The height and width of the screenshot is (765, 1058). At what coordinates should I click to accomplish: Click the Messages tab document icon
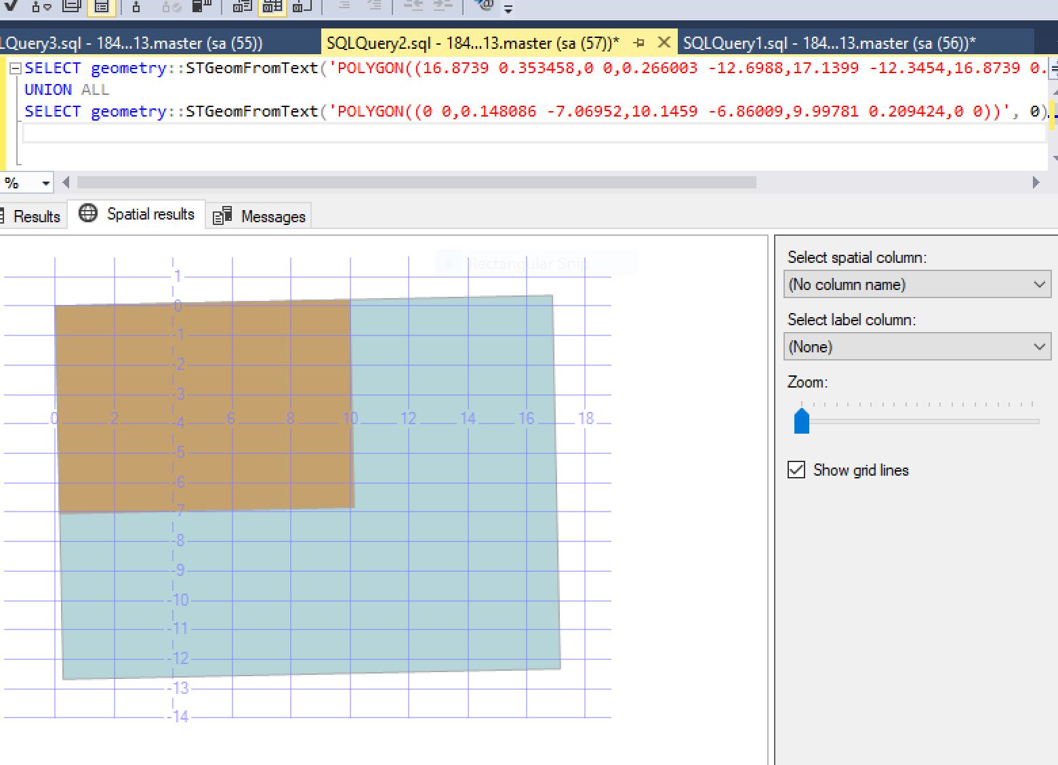click(x=222, y=216)
